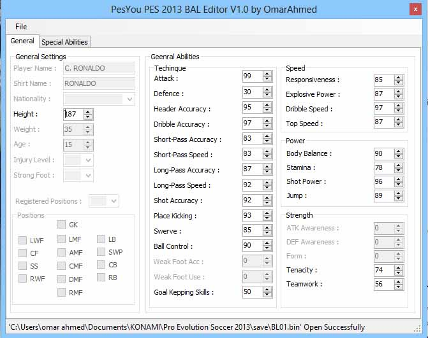428x338 pixels.
Task: Toggle the CB position checkbox
Action: (x=101, y=264)
